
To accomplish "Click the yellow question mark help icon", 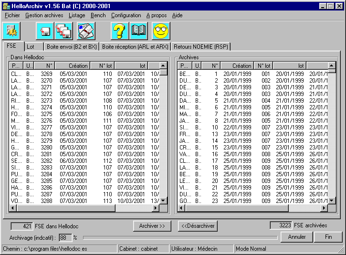I will pyautogui.click(x=119, y=31).
